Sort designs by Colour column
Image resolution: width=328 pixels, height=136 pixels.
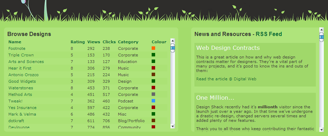tap(159, 42)
